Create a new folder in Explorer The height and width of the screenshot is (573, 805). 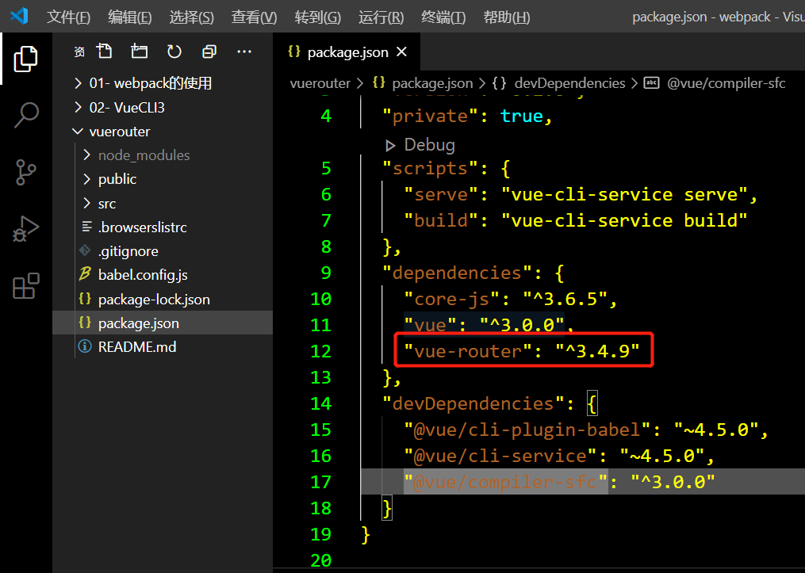(139, 52)
